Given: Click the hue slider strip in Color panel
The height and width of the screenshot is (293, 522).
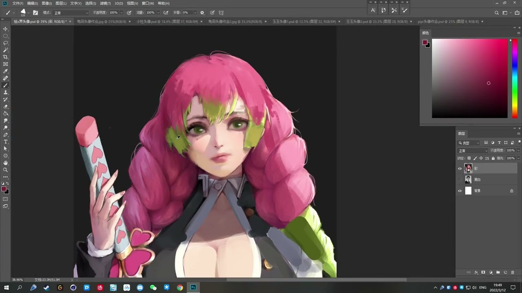Looking at the screenshot, I should tap(515, 78).
